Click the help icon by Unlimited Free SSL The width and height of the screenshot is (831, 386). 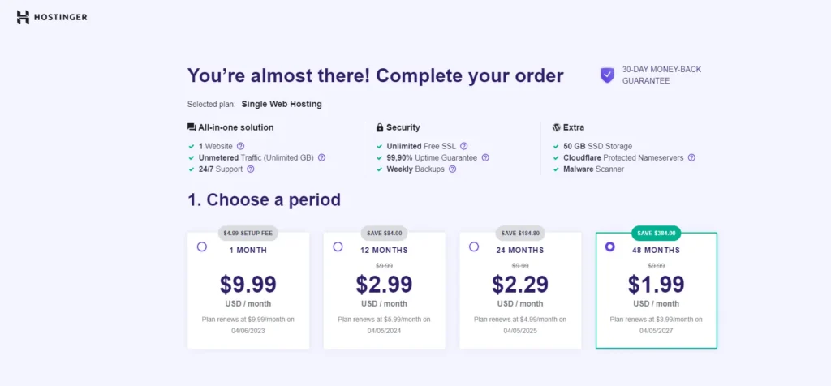point(463,146)
